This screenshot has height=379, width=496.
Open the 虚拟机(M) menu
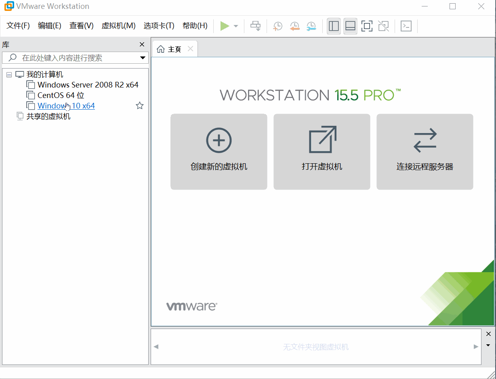click(x=118, y=26)
